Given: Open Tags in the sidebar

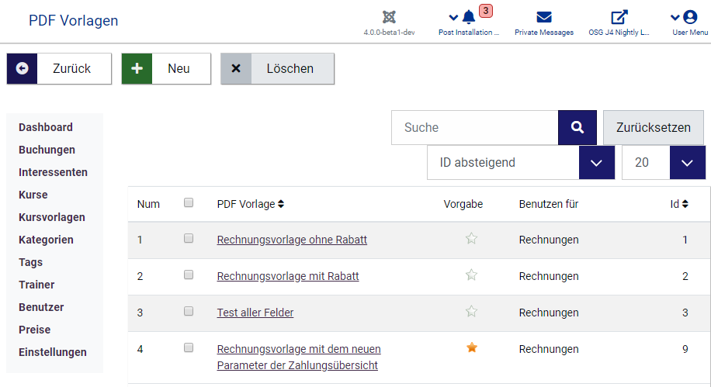Looking at the screenshot, I should point(30,262).
